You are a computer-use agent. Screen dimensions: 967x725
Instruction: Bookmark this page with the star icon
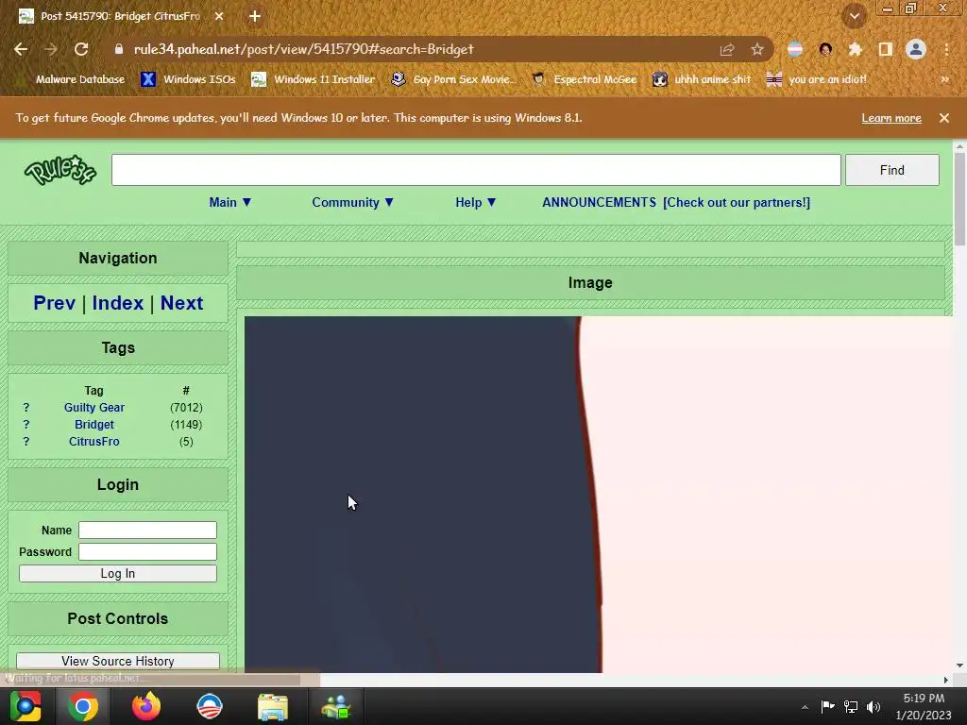tap(757, 49)
